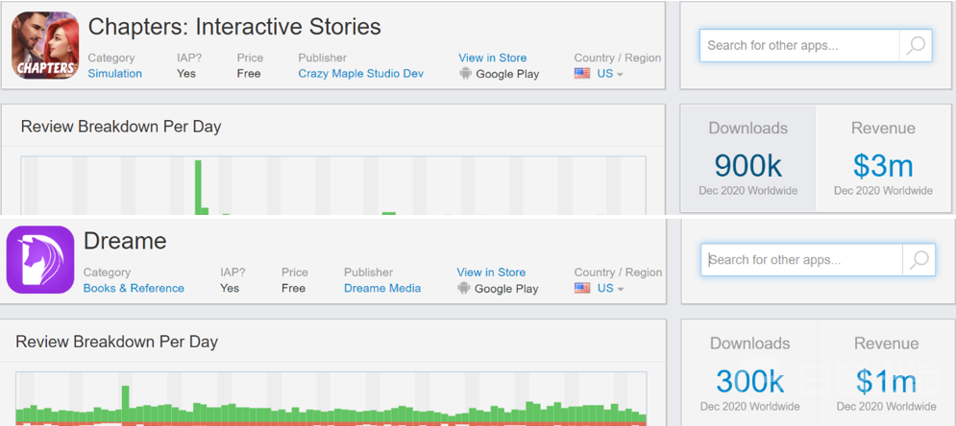Screen dimensions: 956x426
Task: Select the $3m Revenue tab
Action: (883, 158)
